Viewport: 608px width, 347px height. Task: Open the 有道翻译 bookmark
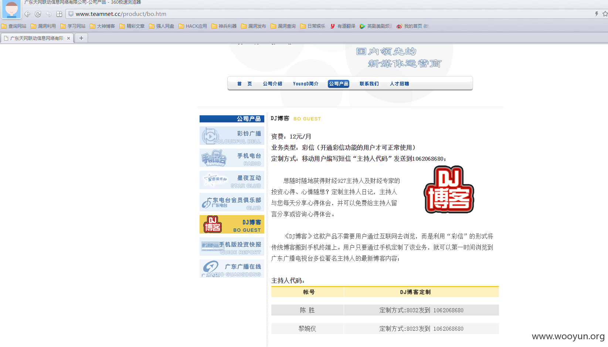tap(343, 26)
